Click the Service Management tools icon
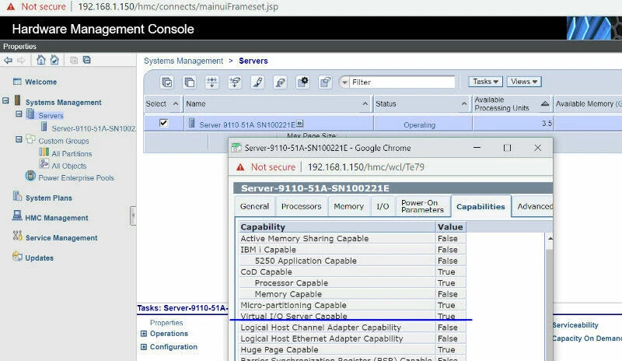 (x=17, y=236)
